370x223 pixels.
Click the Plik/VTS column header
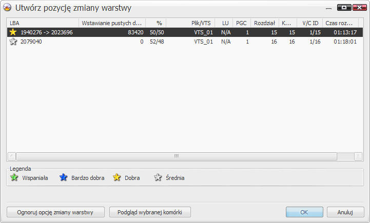[x=190, y=23]
